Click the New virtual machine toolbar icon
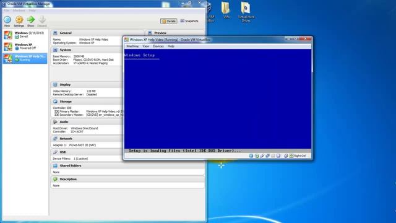 [x=7, y=20]
